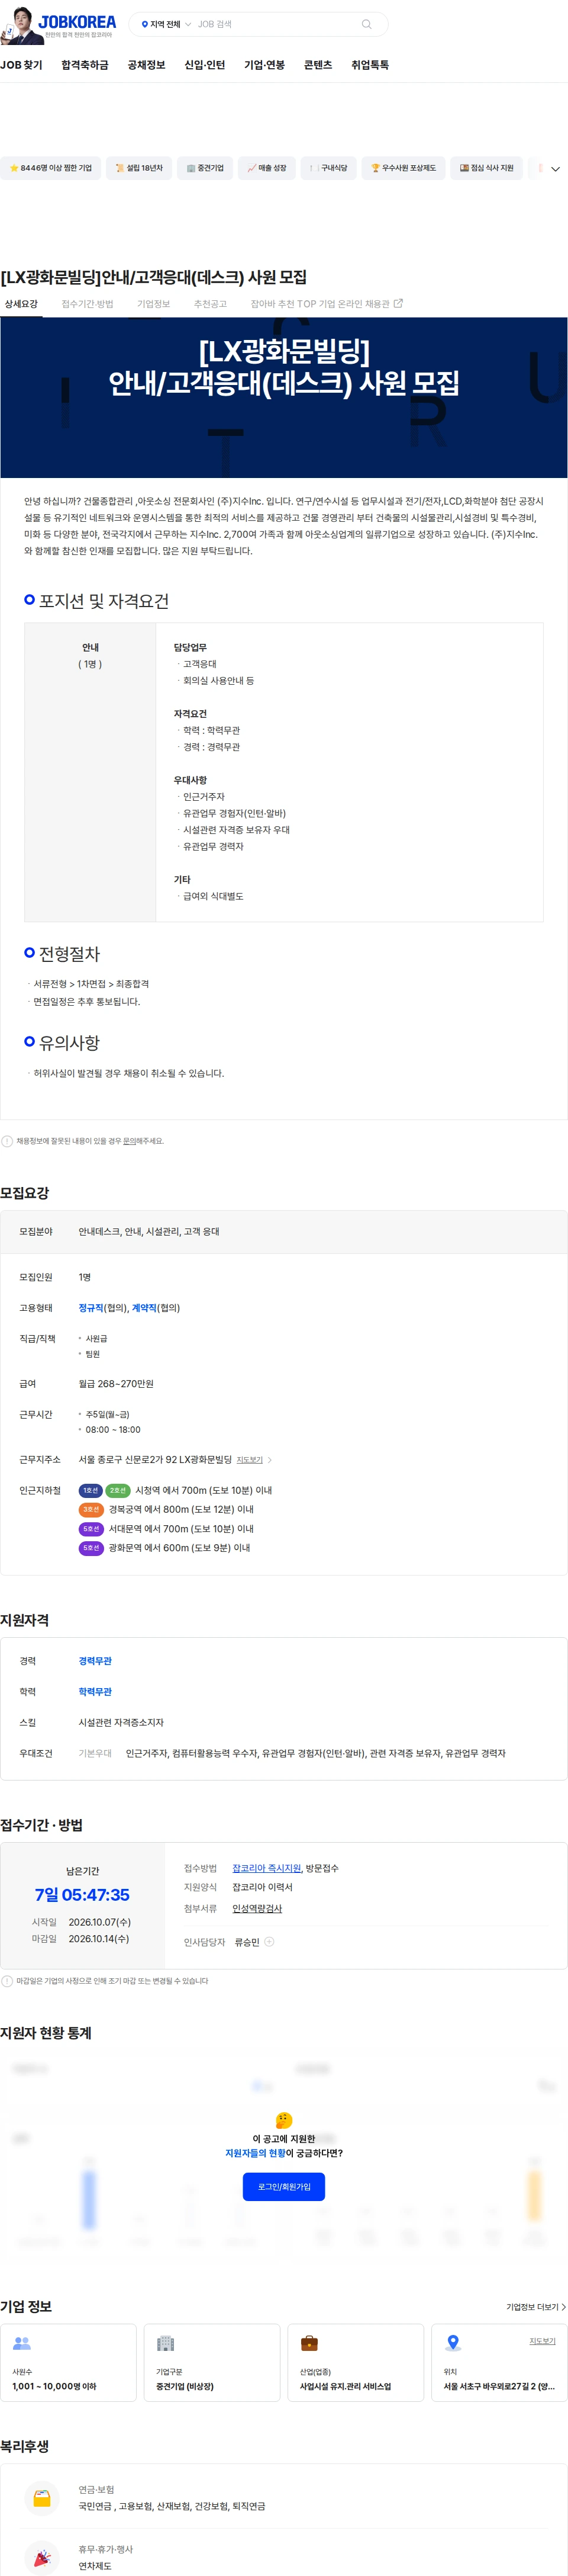This screenshot has width=568, height=2576.
Task: Select the 구내식당 chip
Action: click(x=328, y=168)
